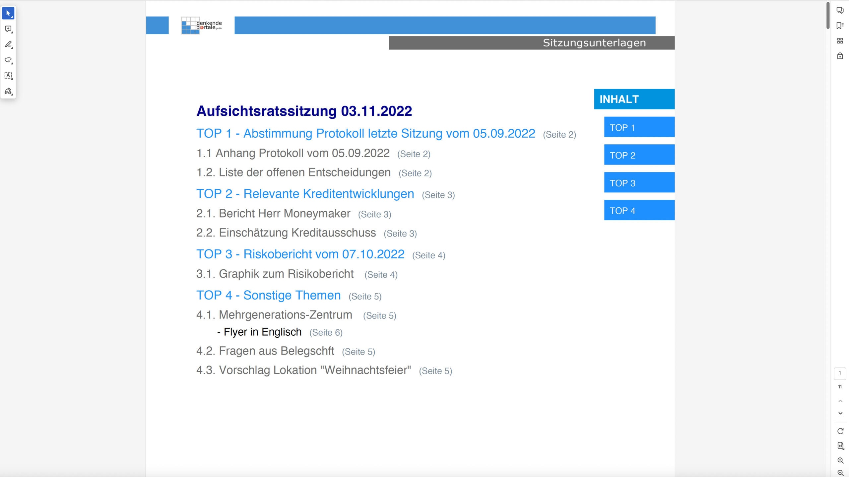Go to next page with down chevron

(840, 413)
